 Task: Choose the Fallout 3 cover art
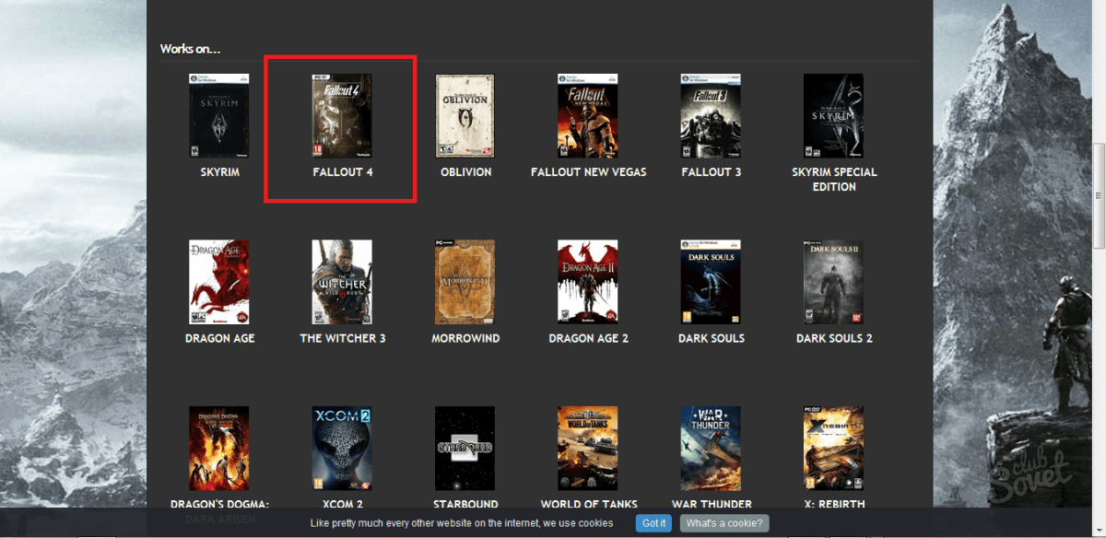pos(711,116)
